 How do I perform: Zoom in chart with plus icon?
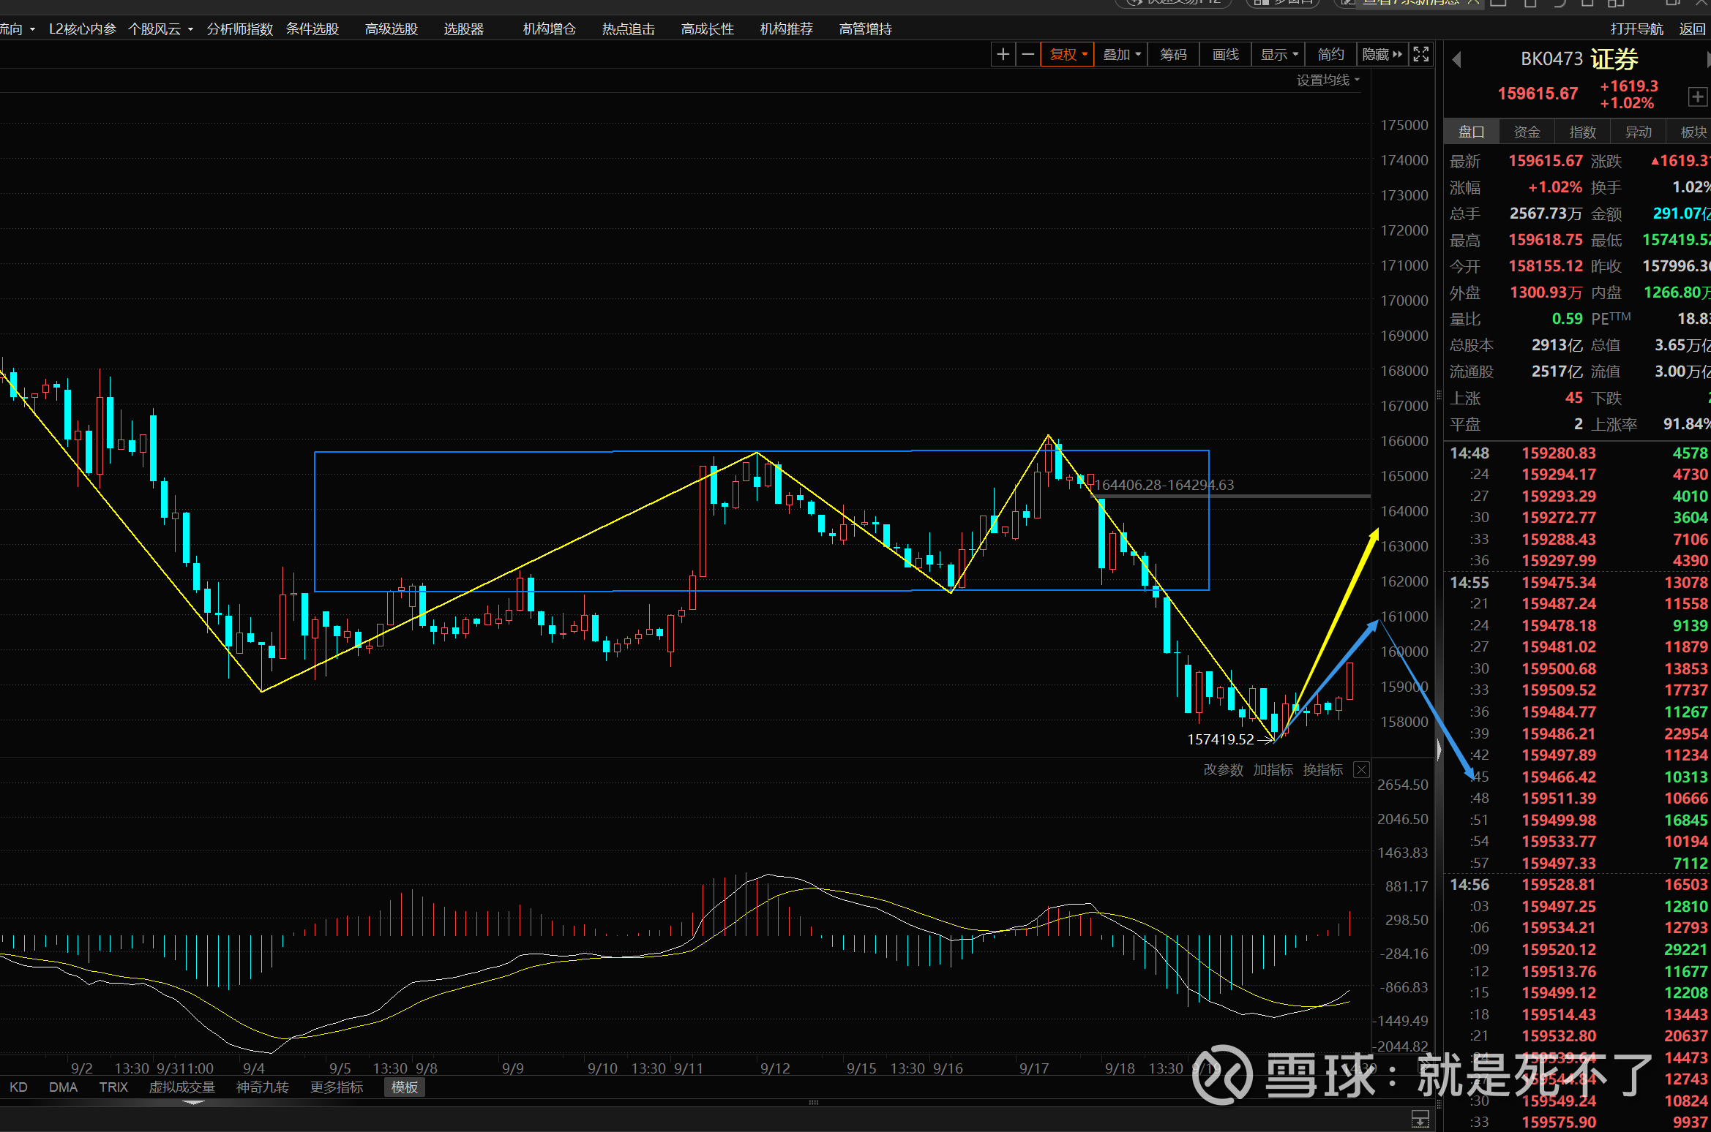point(1003,55)
